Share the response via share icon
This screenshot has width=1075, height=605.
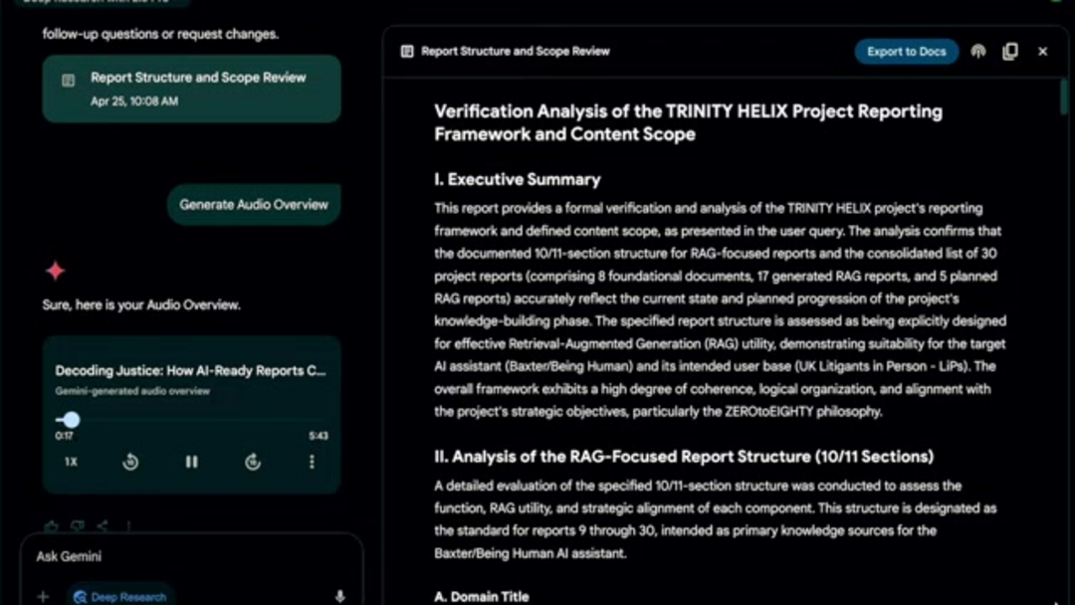pyautogui.click(x=103, y=525)
